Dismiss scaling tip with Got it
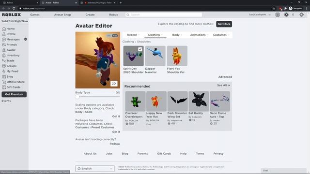This screenshot has height=174, width=310. click(x=116, y=116)
